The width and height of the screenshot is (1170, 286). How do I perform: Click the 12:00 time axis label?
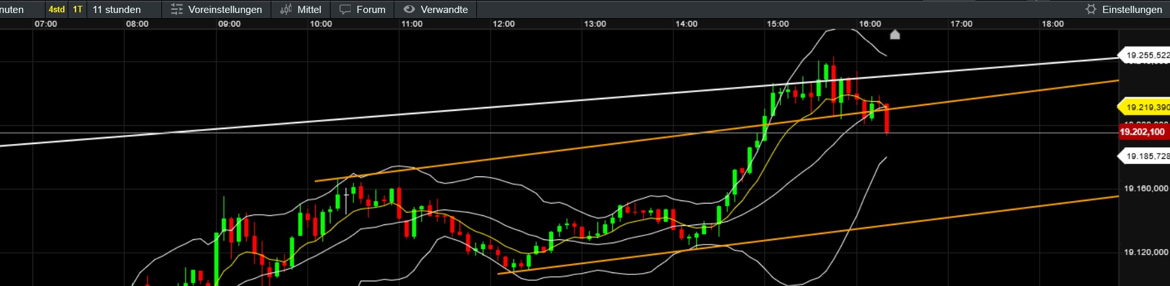pos(504,24)
